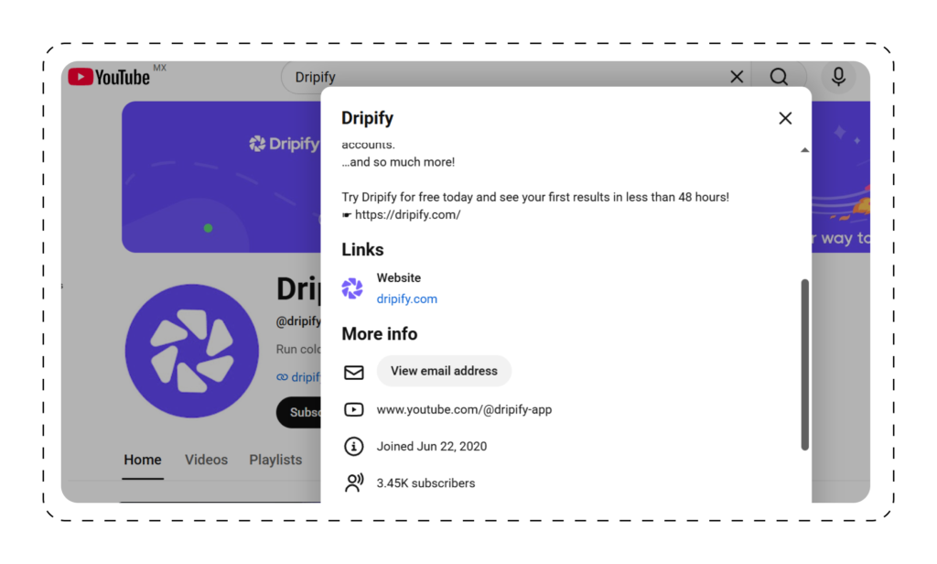Click the Dripify website logo icon
Viewport: 937px width, 564px height.
[x=352, y=288]
